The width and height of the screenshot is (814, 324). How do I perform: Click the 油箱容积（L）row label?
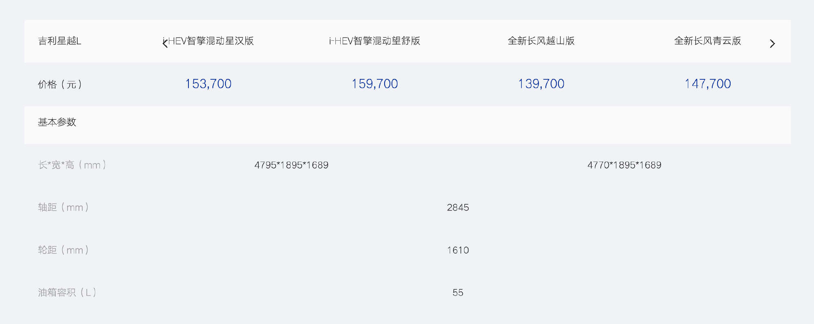tap(67, 292)
